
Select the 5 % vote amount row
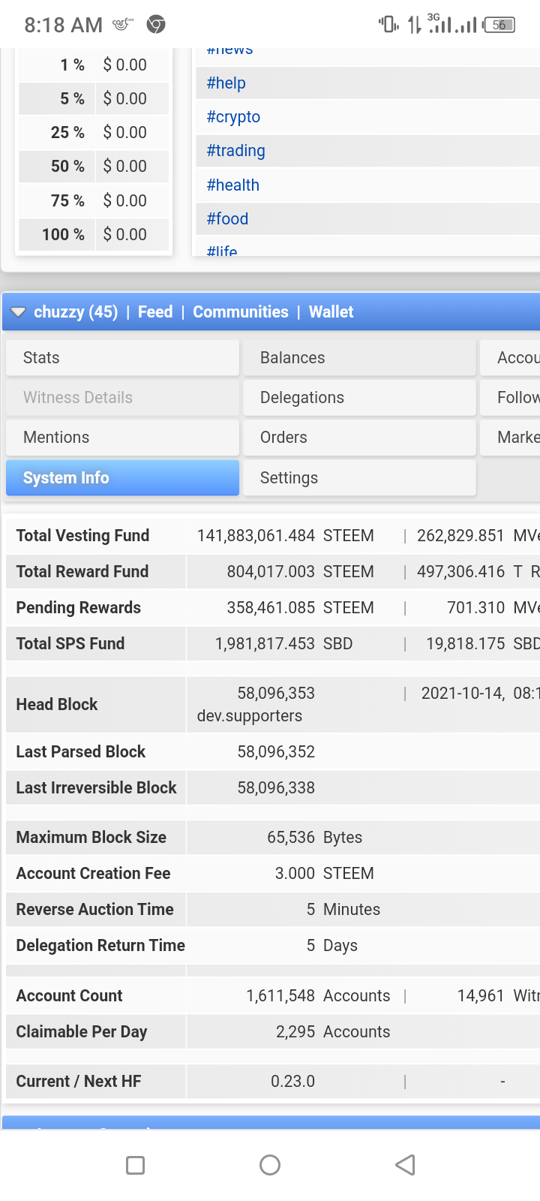pyautogui.click(x=94, y=99)
